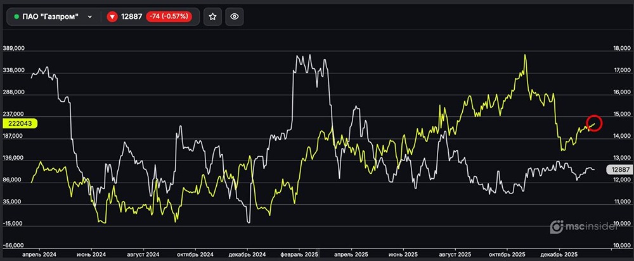Click the white 12887 price axis label
This screenshot has width=634, height=261.
tap(618, 169)
